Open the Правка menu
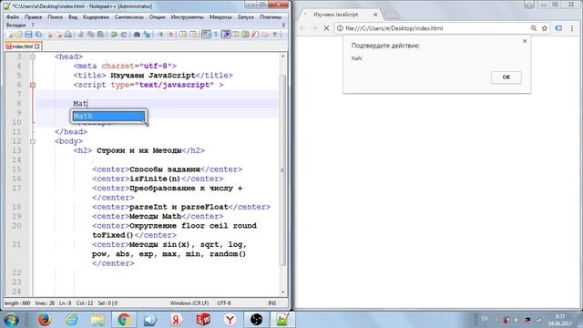Viewport: 583px width, 328px height. 33,17
